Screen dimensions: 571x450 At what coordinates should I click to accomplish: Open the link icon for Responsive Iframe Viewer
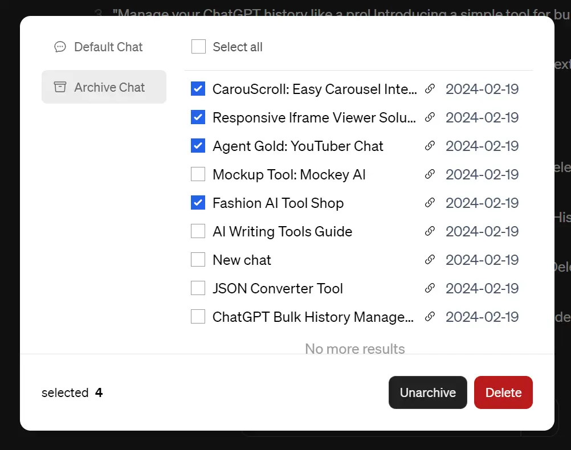tap(430, 117)
